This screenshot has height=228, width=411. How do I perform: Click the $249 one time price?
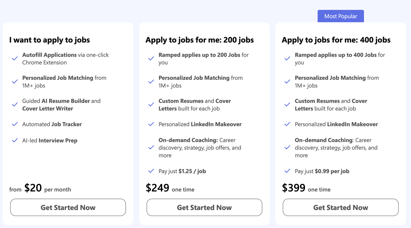pyautogui.click(x=170, y=188)
